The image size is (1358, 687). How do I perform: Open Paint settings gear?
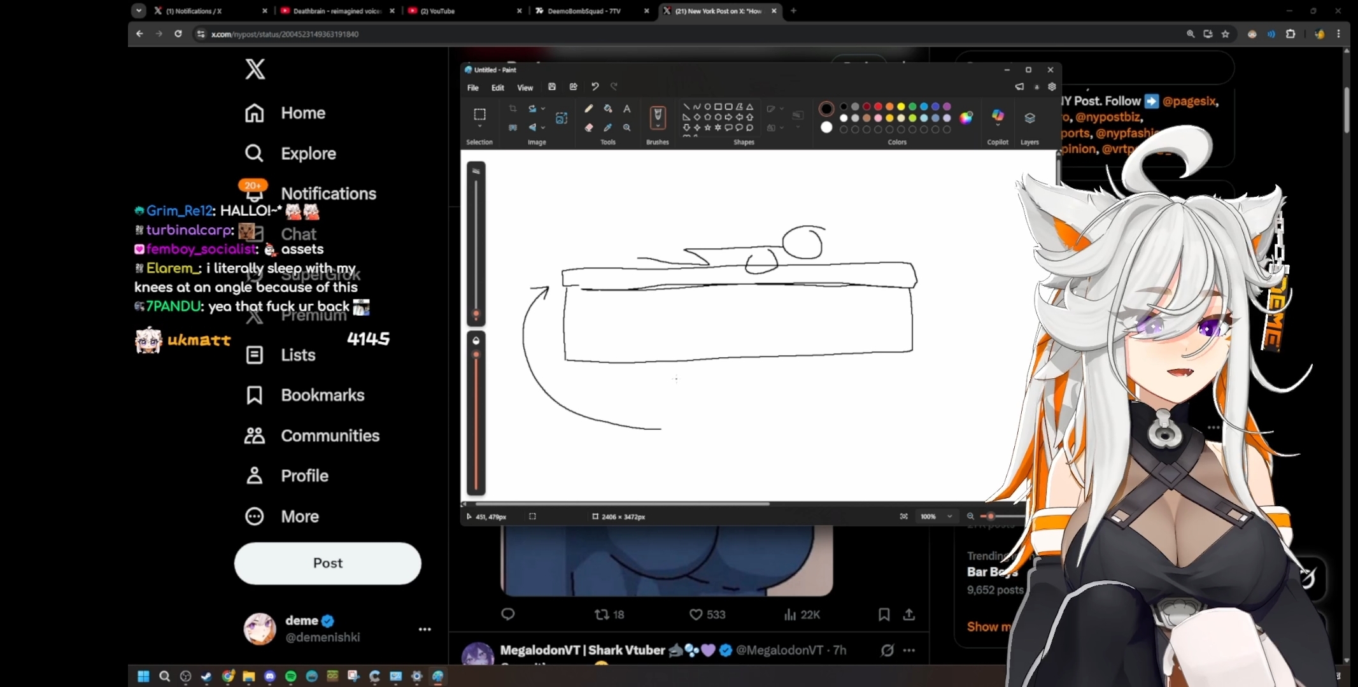1052,87
